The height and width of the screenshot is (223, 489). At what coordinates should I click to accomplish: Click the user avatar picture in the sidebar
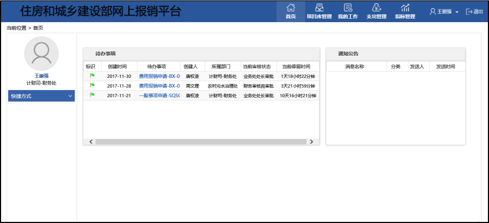41,54
